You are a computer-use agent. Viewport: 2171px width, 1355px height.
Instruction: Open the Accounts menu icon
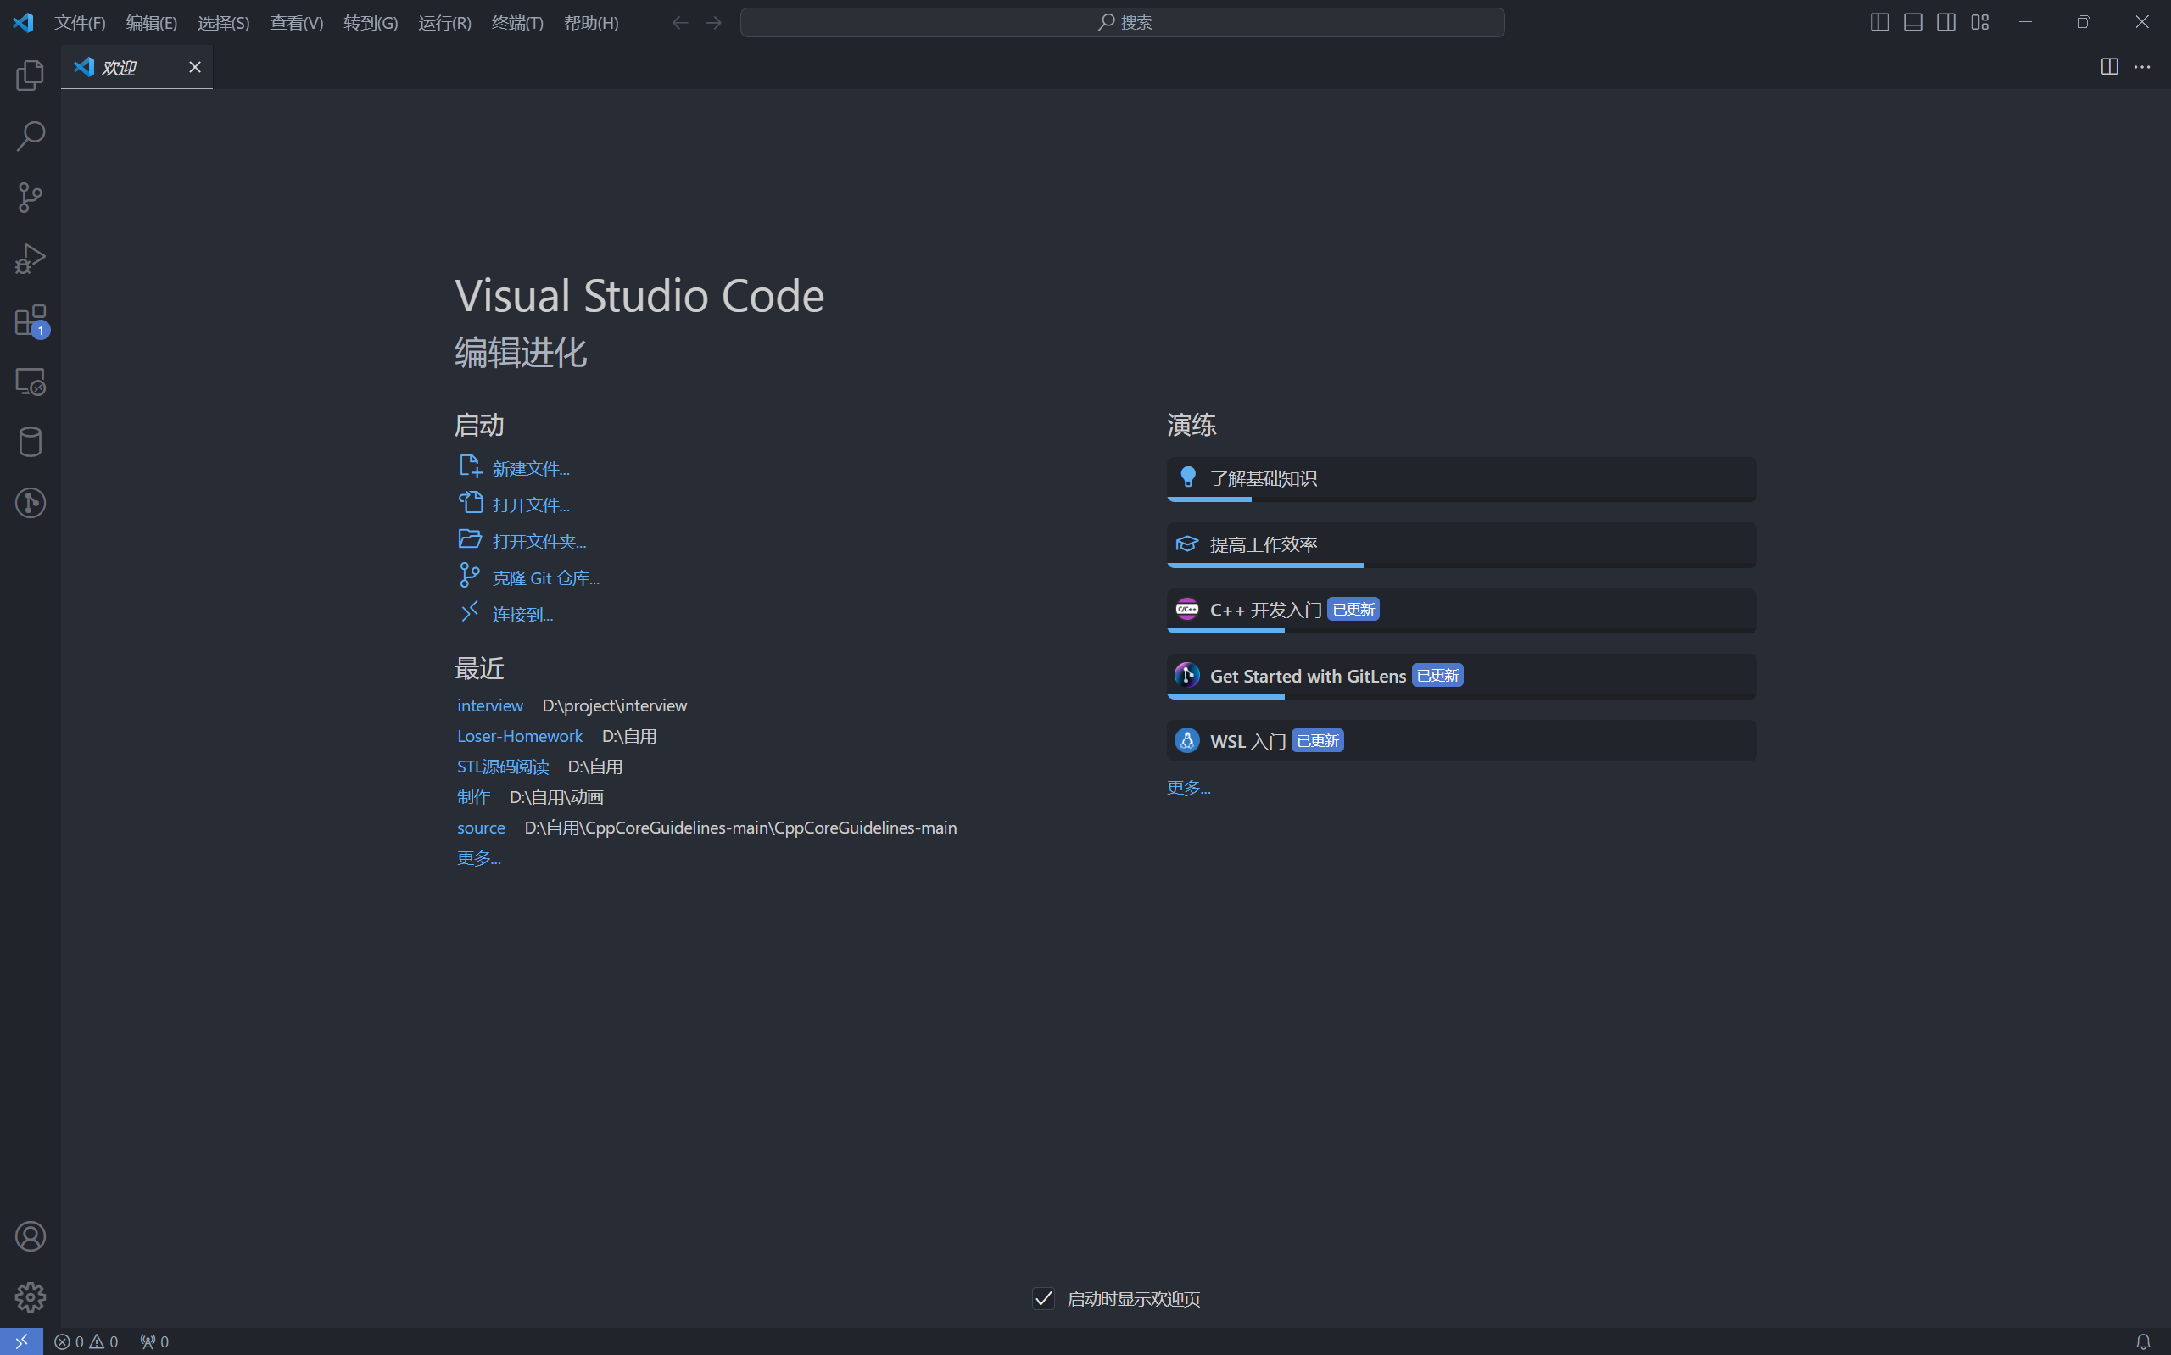tap(31, 1236)
